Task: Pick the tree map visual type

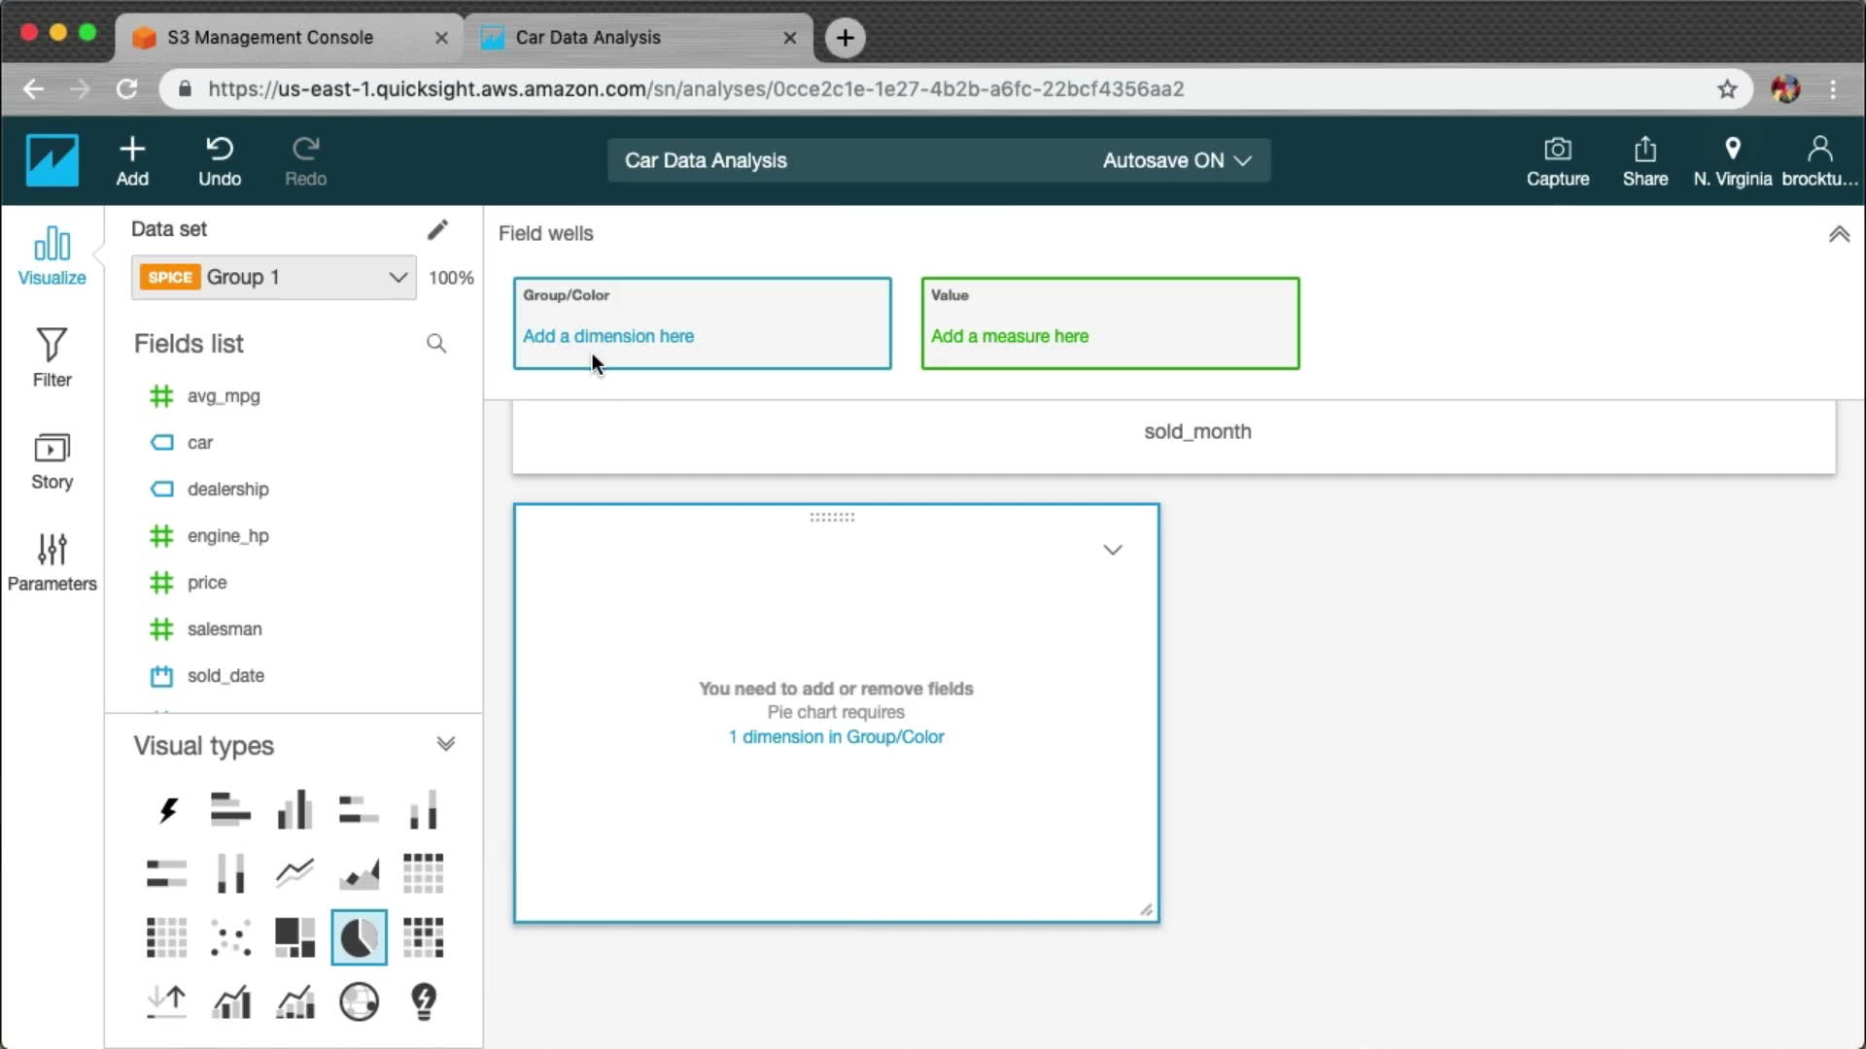Action: pyautogui.click(x=294, y=937)
